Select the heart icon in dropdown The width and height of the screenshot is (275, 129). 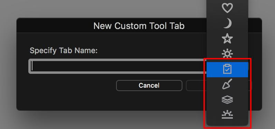coord(227,8)
